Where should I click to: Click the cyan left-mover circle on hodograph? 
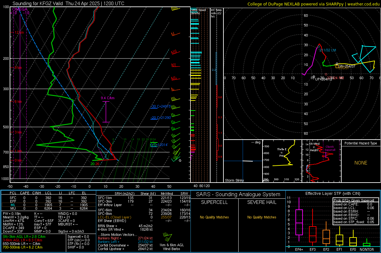pos(319,47)
